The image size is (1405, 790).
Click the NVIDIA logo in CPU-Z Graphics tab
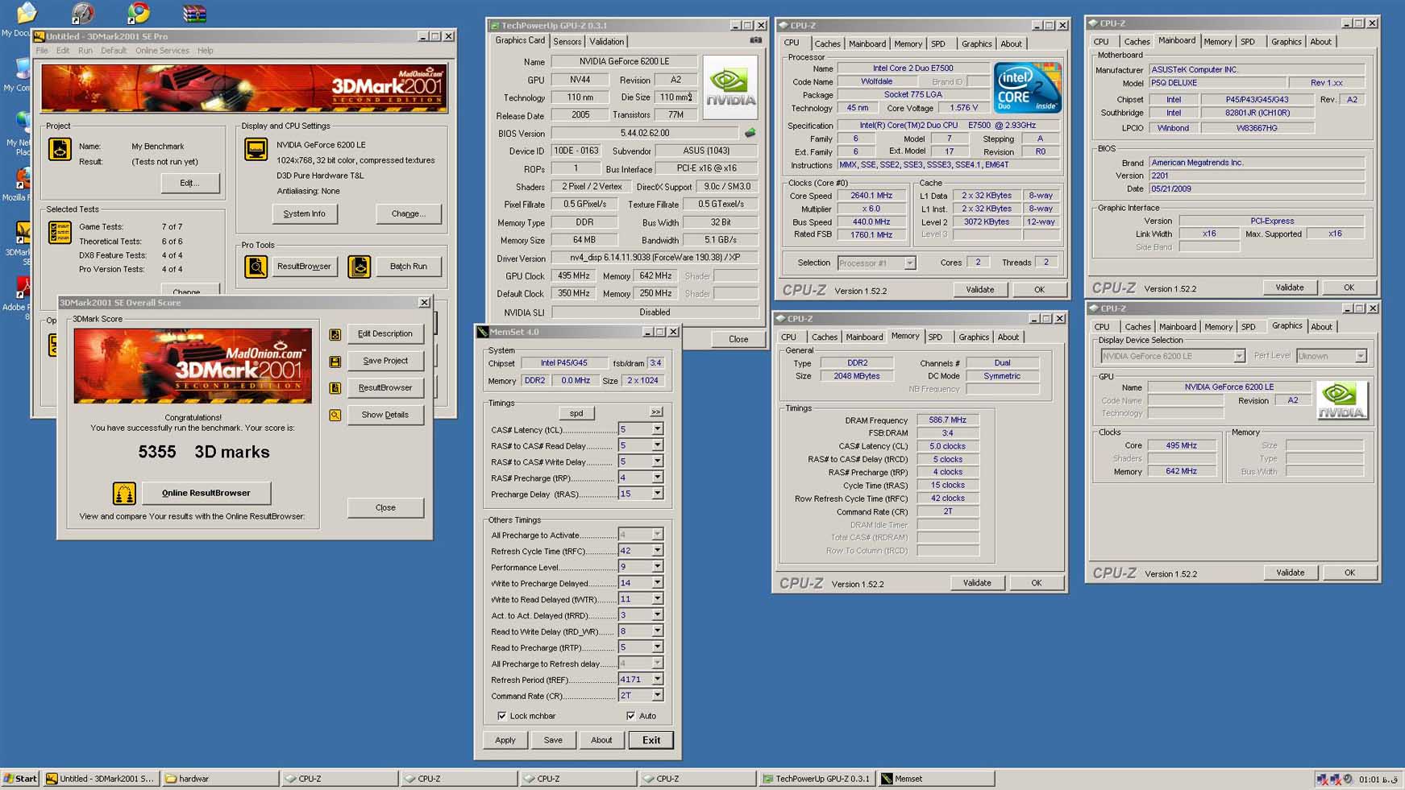coord(1341,400)
